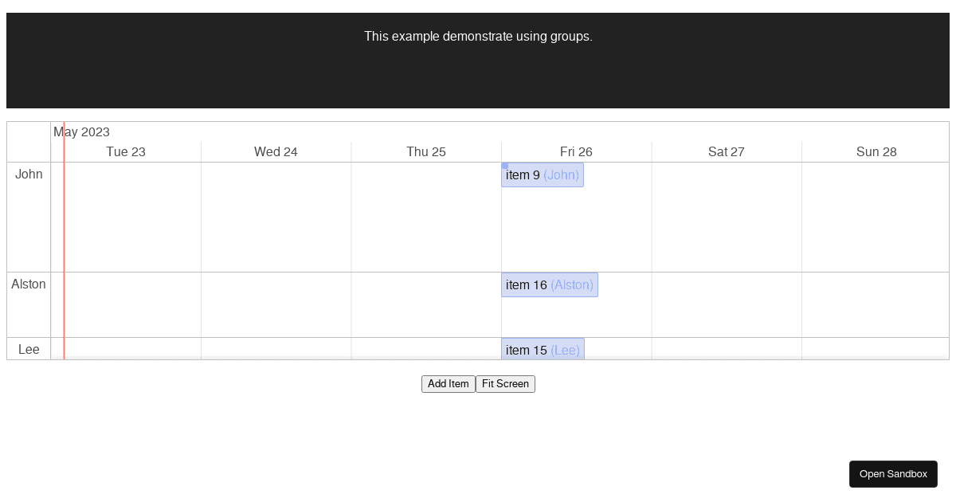Select item 9 in John's row
The width and height of the screenshot is (956, 502).
tap(542, 175)
